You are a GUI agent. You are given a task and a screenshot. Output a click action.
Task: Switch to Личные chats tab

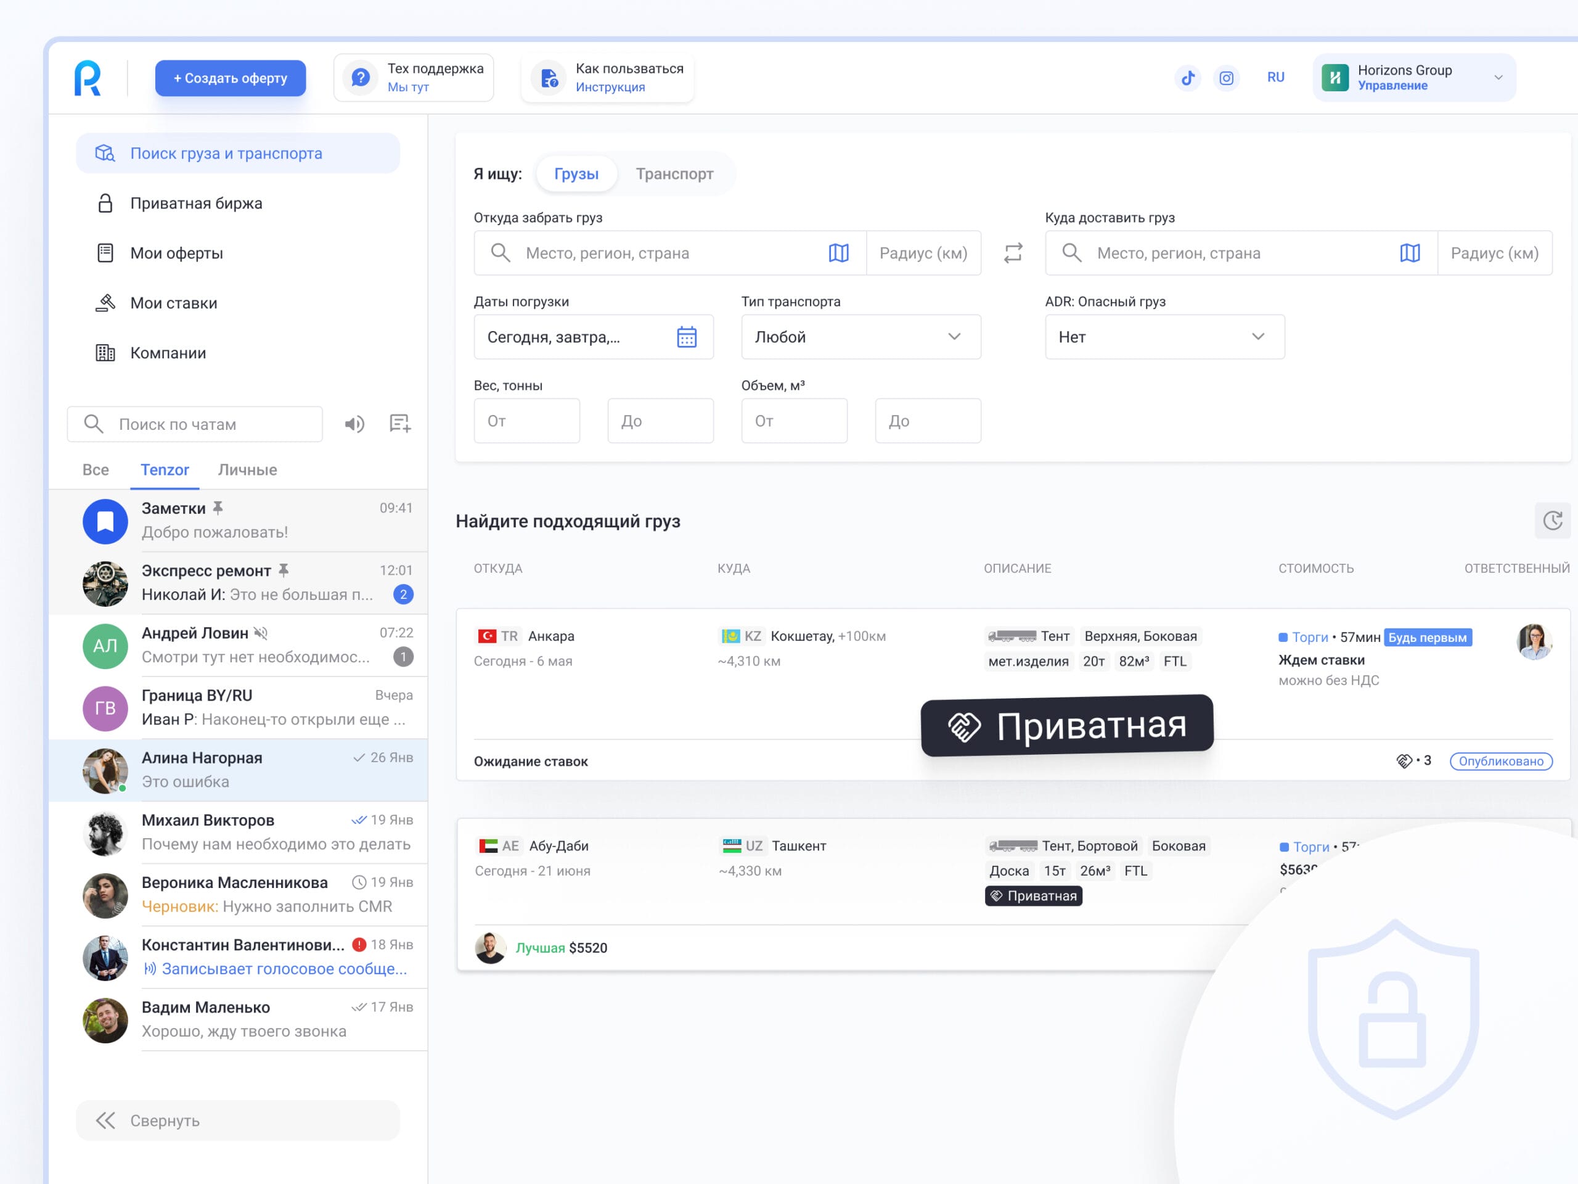(x=247, y=470)
